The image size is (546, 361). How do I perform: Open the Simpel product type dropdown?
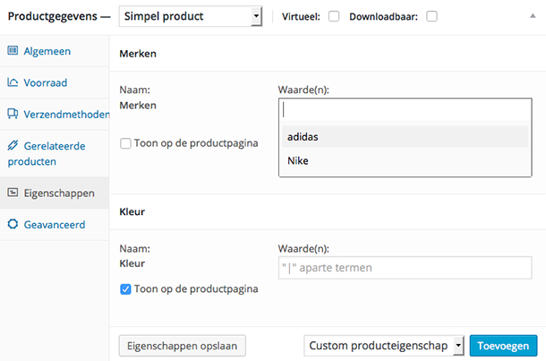click(x=191, y=16)
